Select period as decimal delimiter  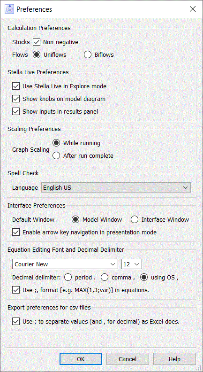(68, 277)
